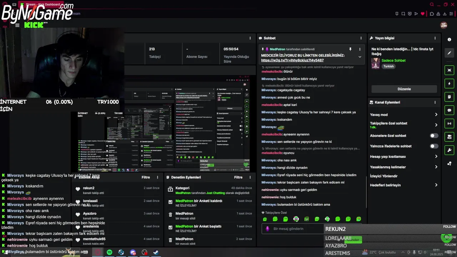Toggle the chat bubble panel icon
Image resolution: width=457 pixels, height=257 pixels.
click(449, 110)
